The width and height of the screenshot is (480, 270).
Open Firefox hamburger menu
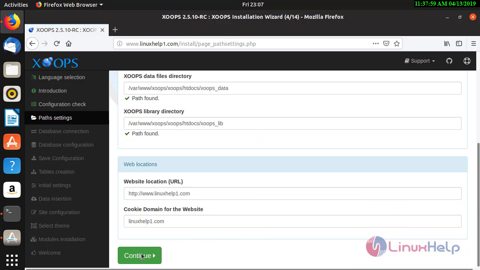pyautogui.click(x=473, y=43)
